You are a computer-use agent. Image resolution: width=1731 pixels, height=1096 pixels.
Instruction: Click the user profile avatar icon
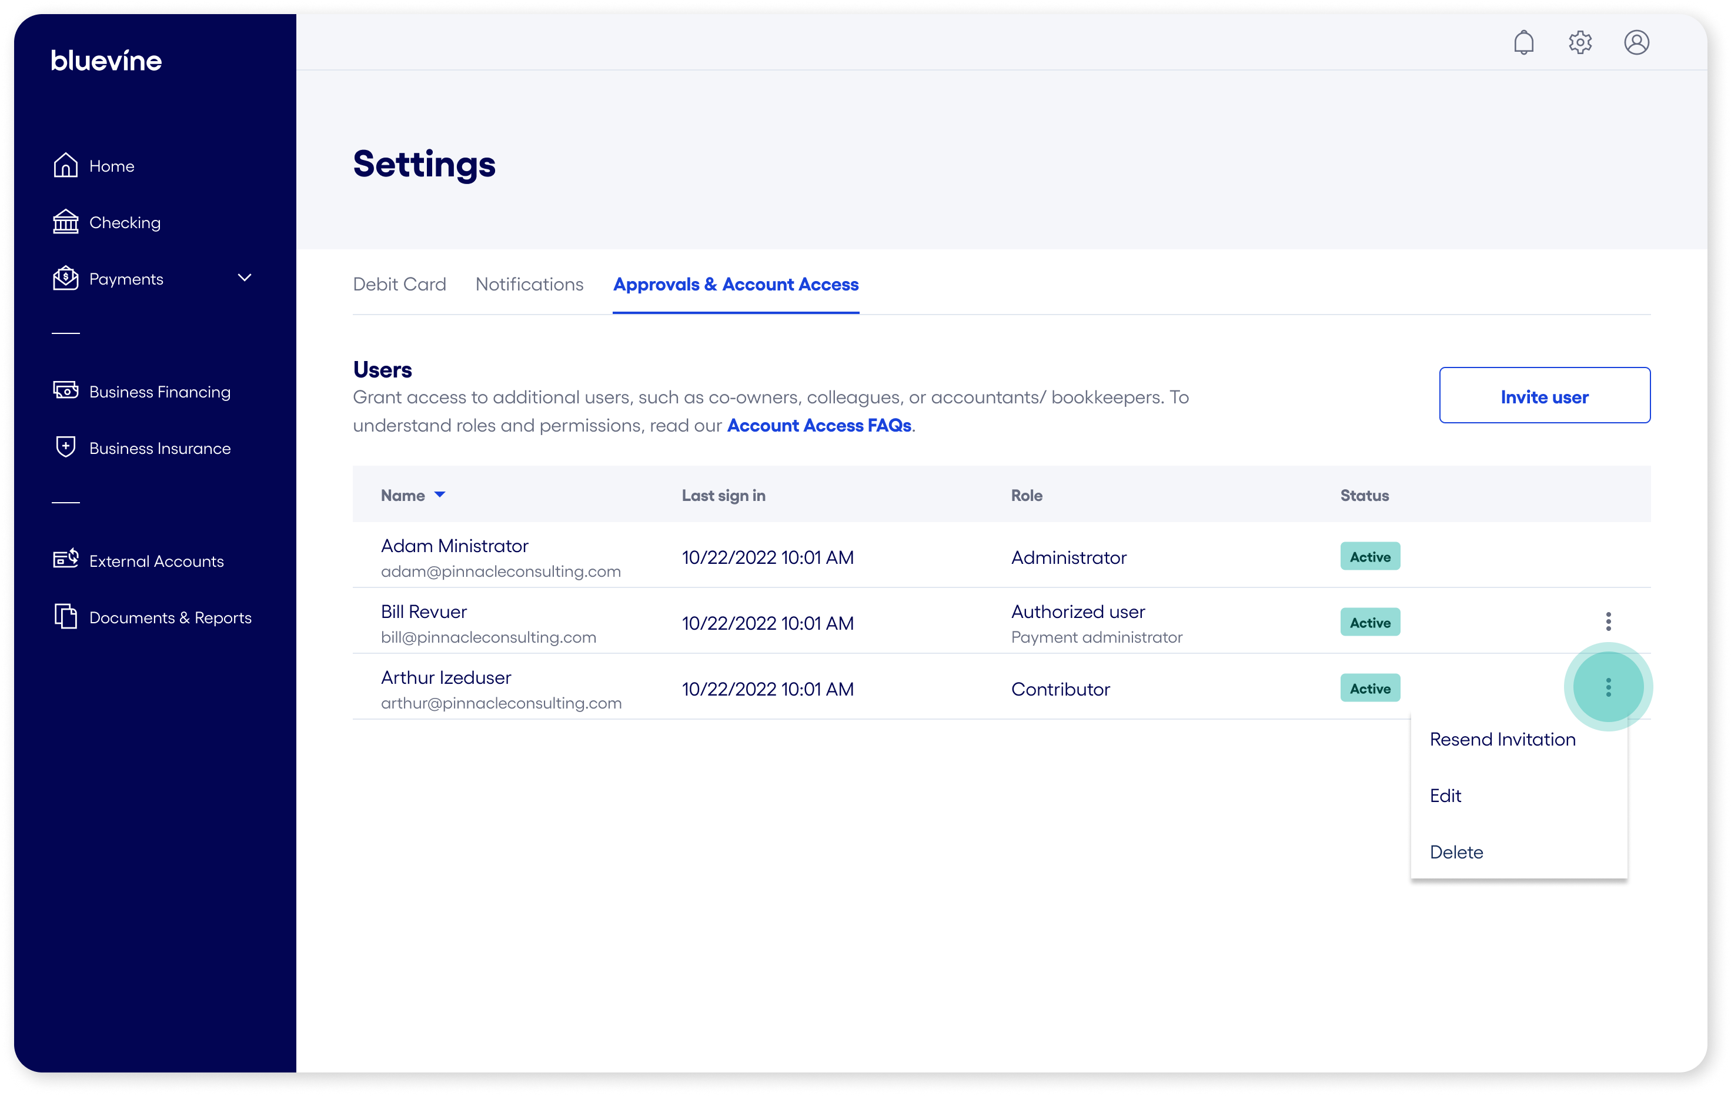pyautogui.click(x=1637, y=42)
